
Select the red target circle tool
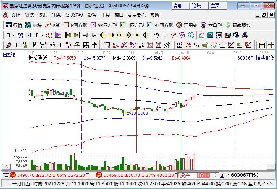click(x=77, y=45)
